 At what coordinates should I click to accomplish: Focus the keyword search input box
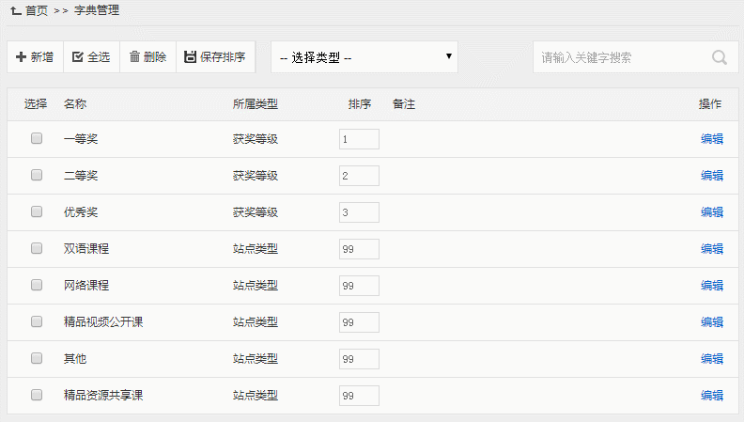click(x=620, y=57)
